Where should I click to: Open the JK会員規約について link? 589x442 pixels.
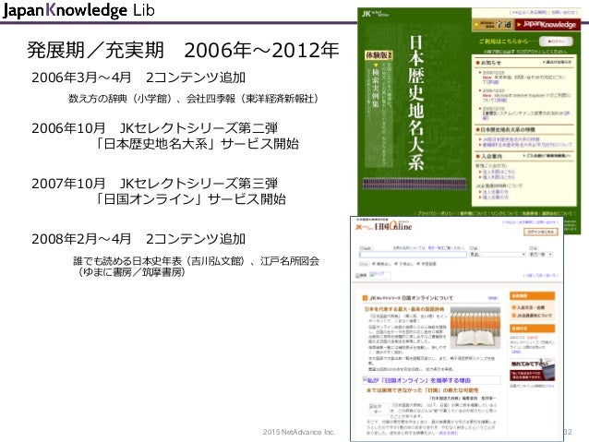[533, 316]
